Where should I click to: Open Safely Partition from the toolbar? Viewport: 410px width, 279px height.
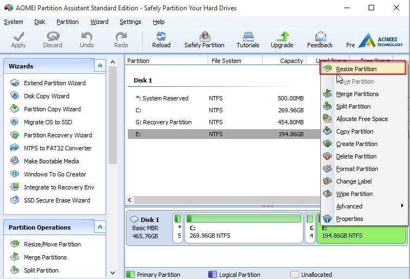click(204, 40)
